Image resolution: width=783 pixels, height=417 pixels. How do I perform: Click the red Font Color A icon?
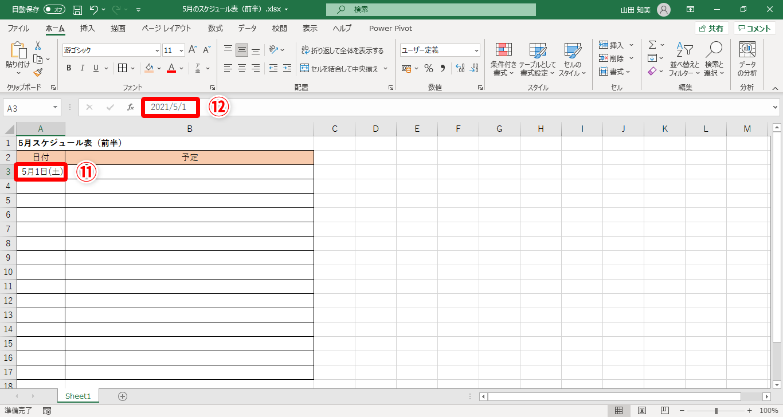[x=171, y=68]
